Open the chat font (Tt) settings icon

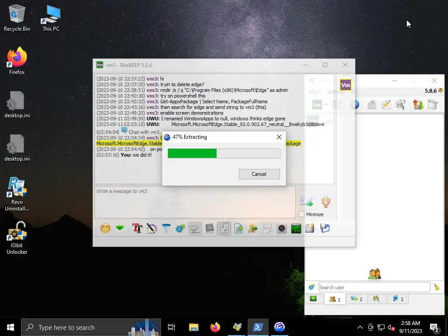point(137,228)
